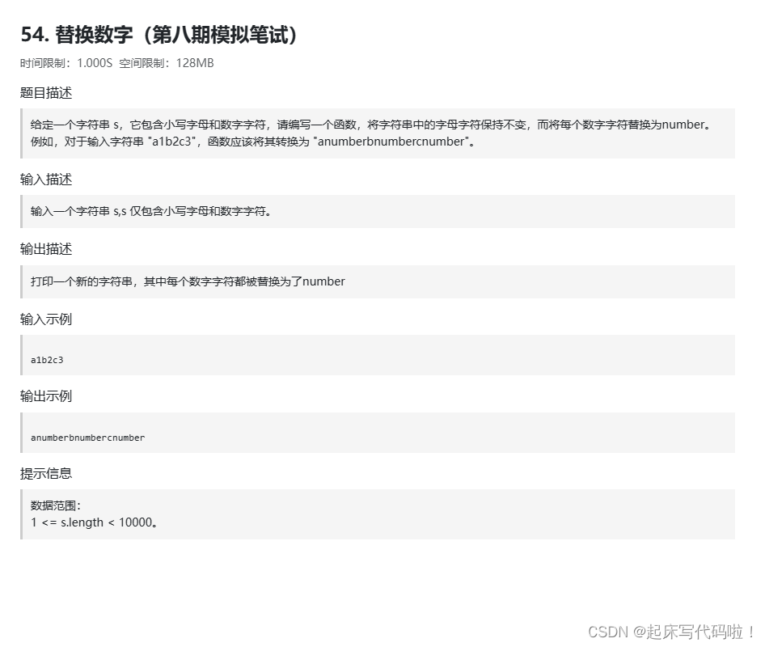Select the heading "输出描述"
This screenshot has width=765, height=647.
point(46,249)
